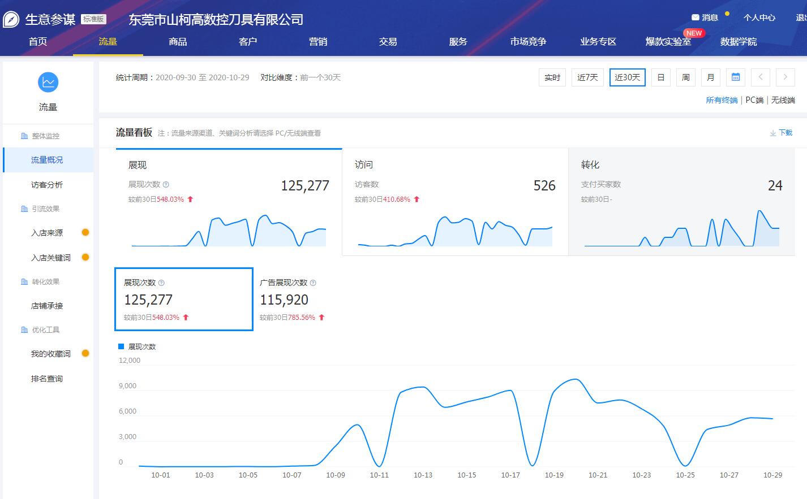This screenshot has width=807, height=499.
Task: Click the previous period arrow
Action: 761,77
